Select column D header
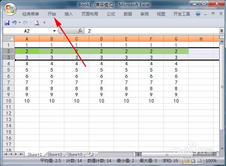The height and width of the screenshot is (166, 226). point(102,39)
